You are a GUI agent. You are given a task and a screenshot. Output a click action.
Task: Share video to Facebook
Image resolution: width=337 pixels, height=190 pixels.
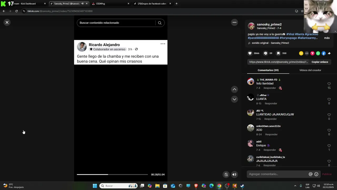pyautogui.click(x=324, y=53)
